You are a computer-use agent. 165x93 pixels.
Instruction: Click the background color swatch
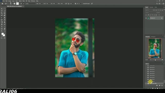(x=4, y=35)
